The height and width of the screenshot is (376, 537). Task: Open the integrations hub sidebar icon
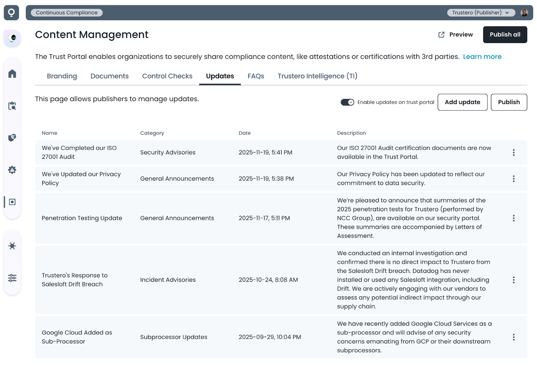tap(12, 246)
